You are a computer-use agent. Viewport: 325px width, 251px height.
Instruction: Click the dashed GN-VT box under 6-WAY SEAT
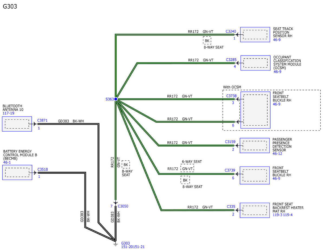[187, 168]
